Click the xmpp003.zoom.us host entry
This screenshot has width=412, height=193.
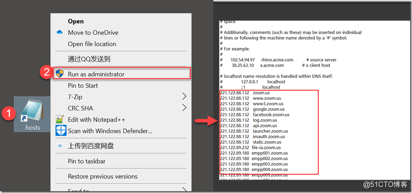coord(254,164)
